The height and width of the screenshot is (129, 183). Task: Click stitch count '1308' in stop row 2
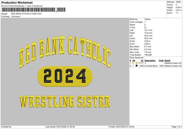(142, 66)
